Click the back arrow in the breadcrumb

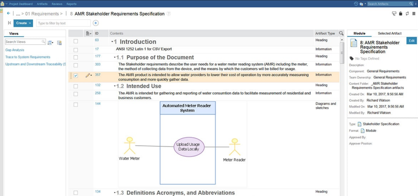[x=8, y=13]
